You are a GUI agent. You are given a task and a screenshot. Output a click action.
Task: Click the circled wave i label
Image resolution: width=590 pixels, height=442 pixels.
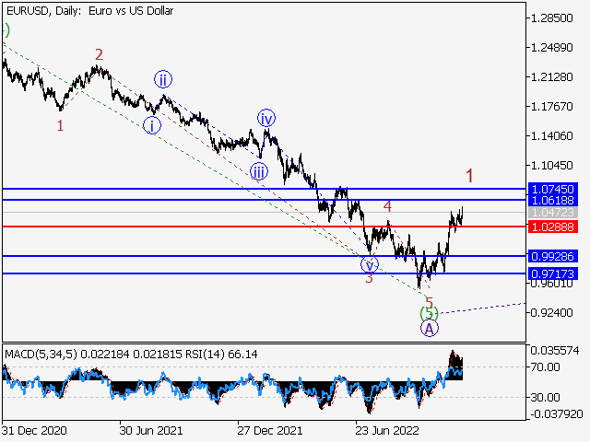(x=152, y=125)
